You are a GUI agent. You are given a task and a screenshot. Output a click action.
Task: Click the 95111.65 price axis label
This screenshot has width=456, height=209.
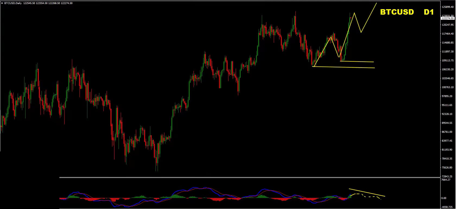tap(447, 105)
